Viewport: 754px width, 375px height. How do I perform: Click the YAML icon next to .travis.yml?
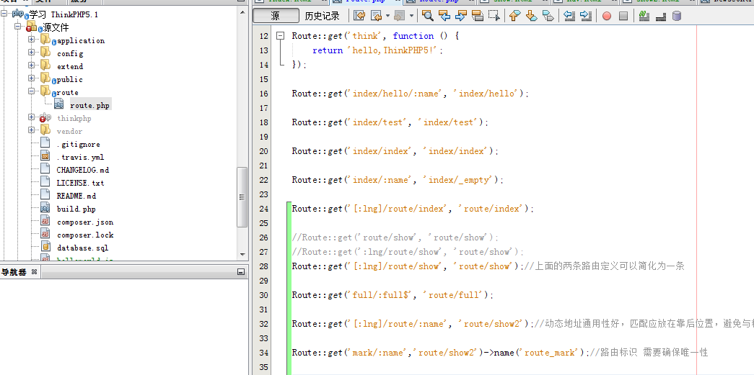[45, 155]
